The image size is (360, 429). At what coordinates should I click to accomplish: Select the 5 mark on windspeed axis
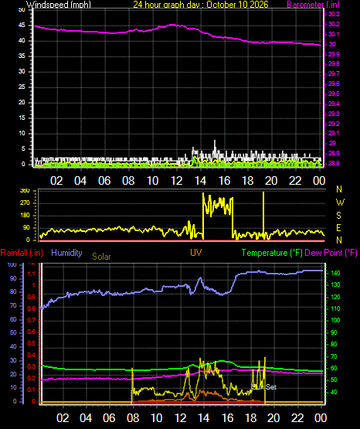(23, 149)
